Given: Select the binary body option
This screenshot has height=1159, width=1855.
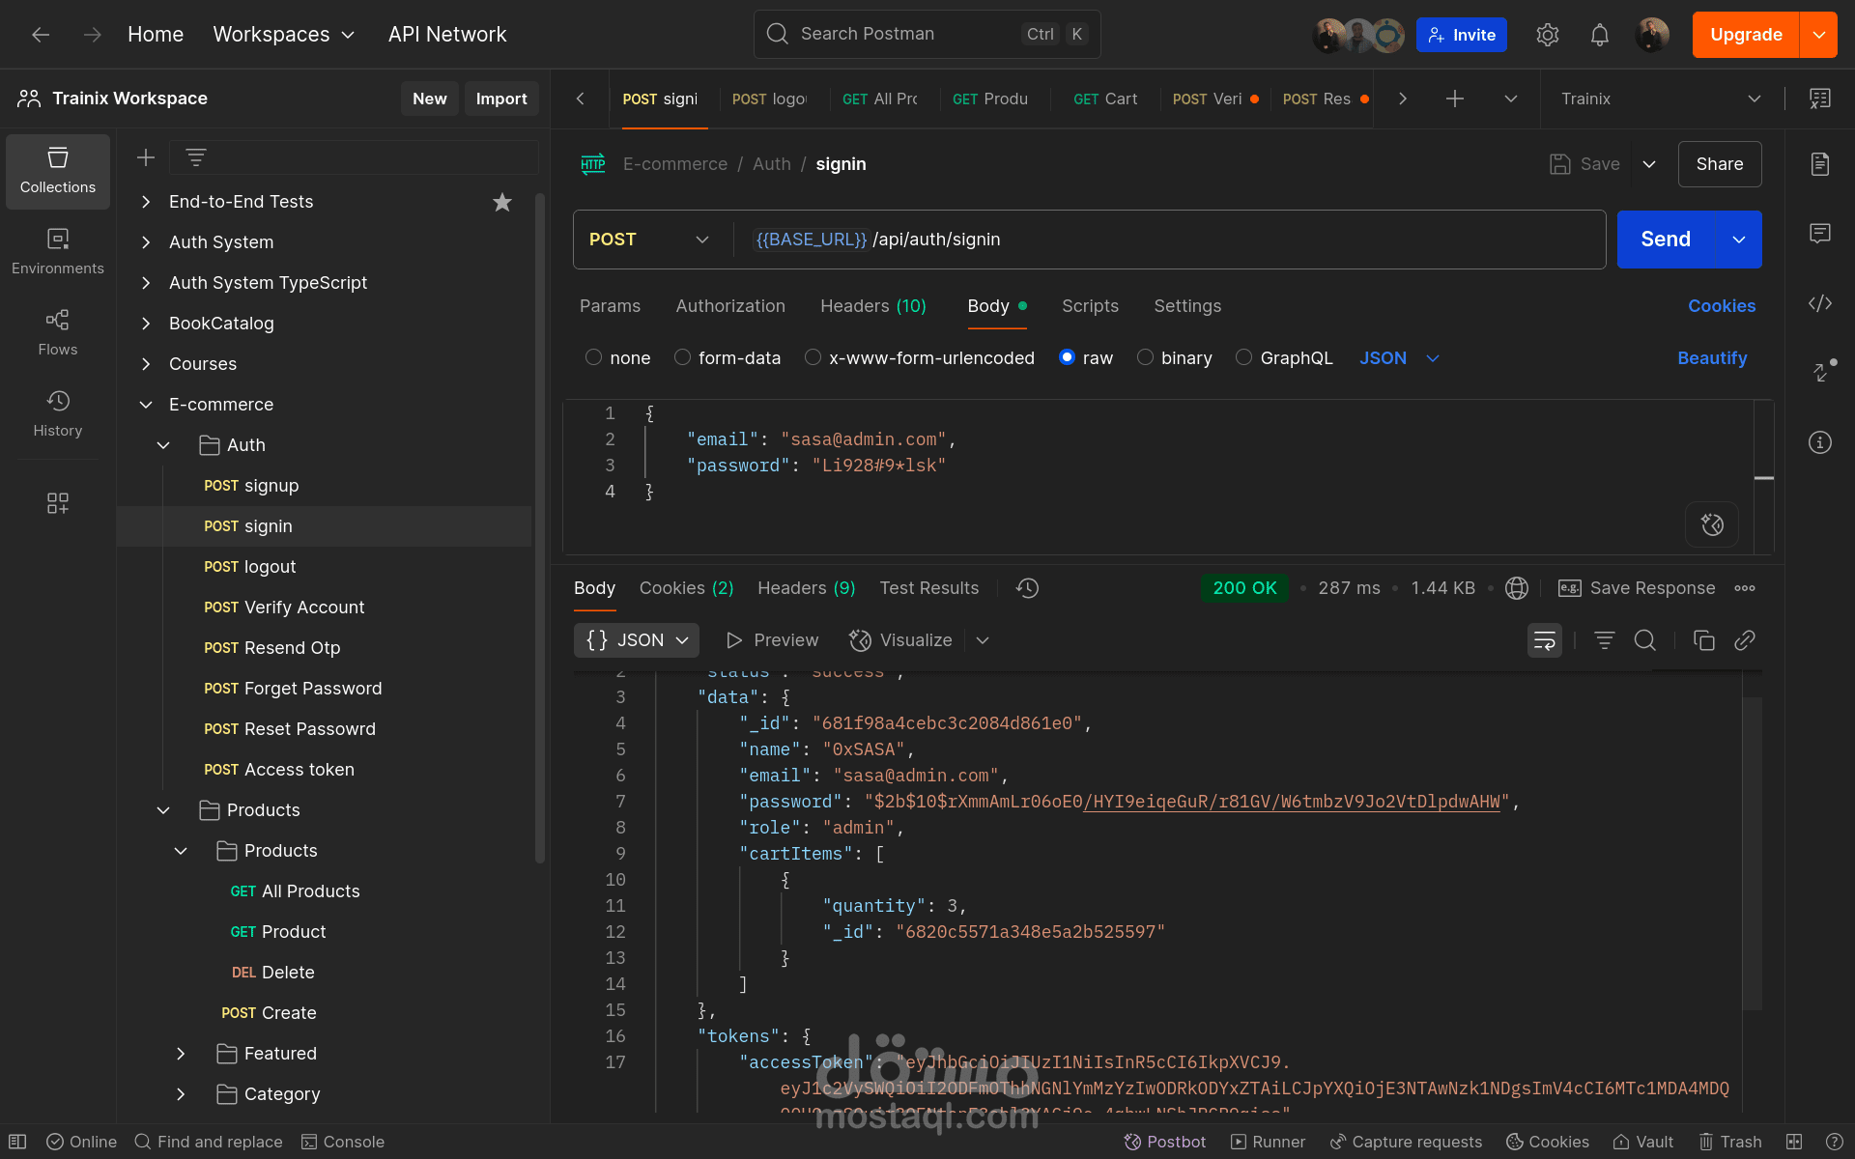Looking at the screenshot, I should (x=1146, y=357).
